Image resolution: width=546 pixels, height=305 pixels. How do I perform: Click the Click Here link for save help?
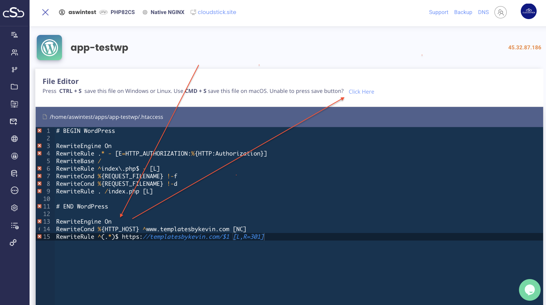(x=361, y=91)
